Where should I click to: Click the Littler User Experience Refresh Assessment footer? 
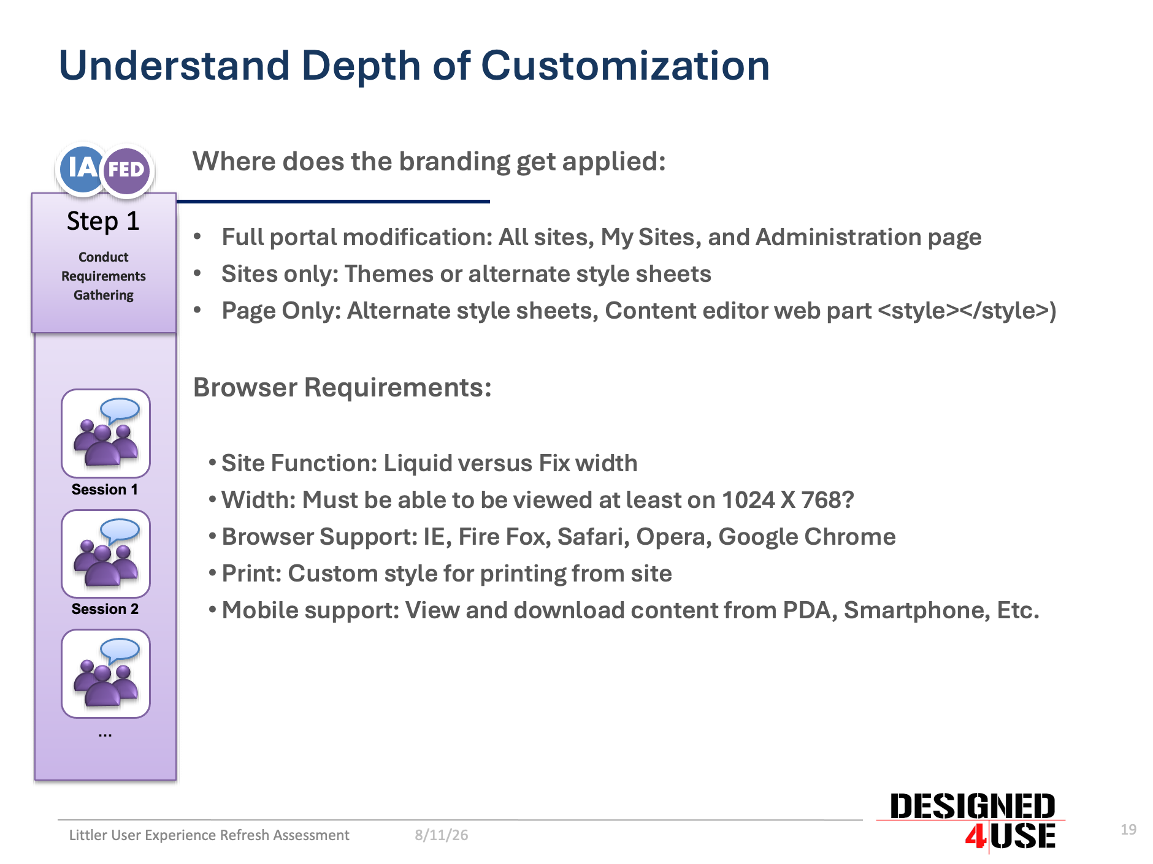(209, 835)
